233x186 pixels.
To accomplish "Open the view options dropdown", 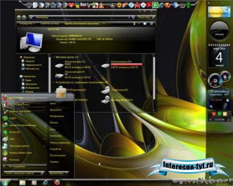I will point(139,24).
